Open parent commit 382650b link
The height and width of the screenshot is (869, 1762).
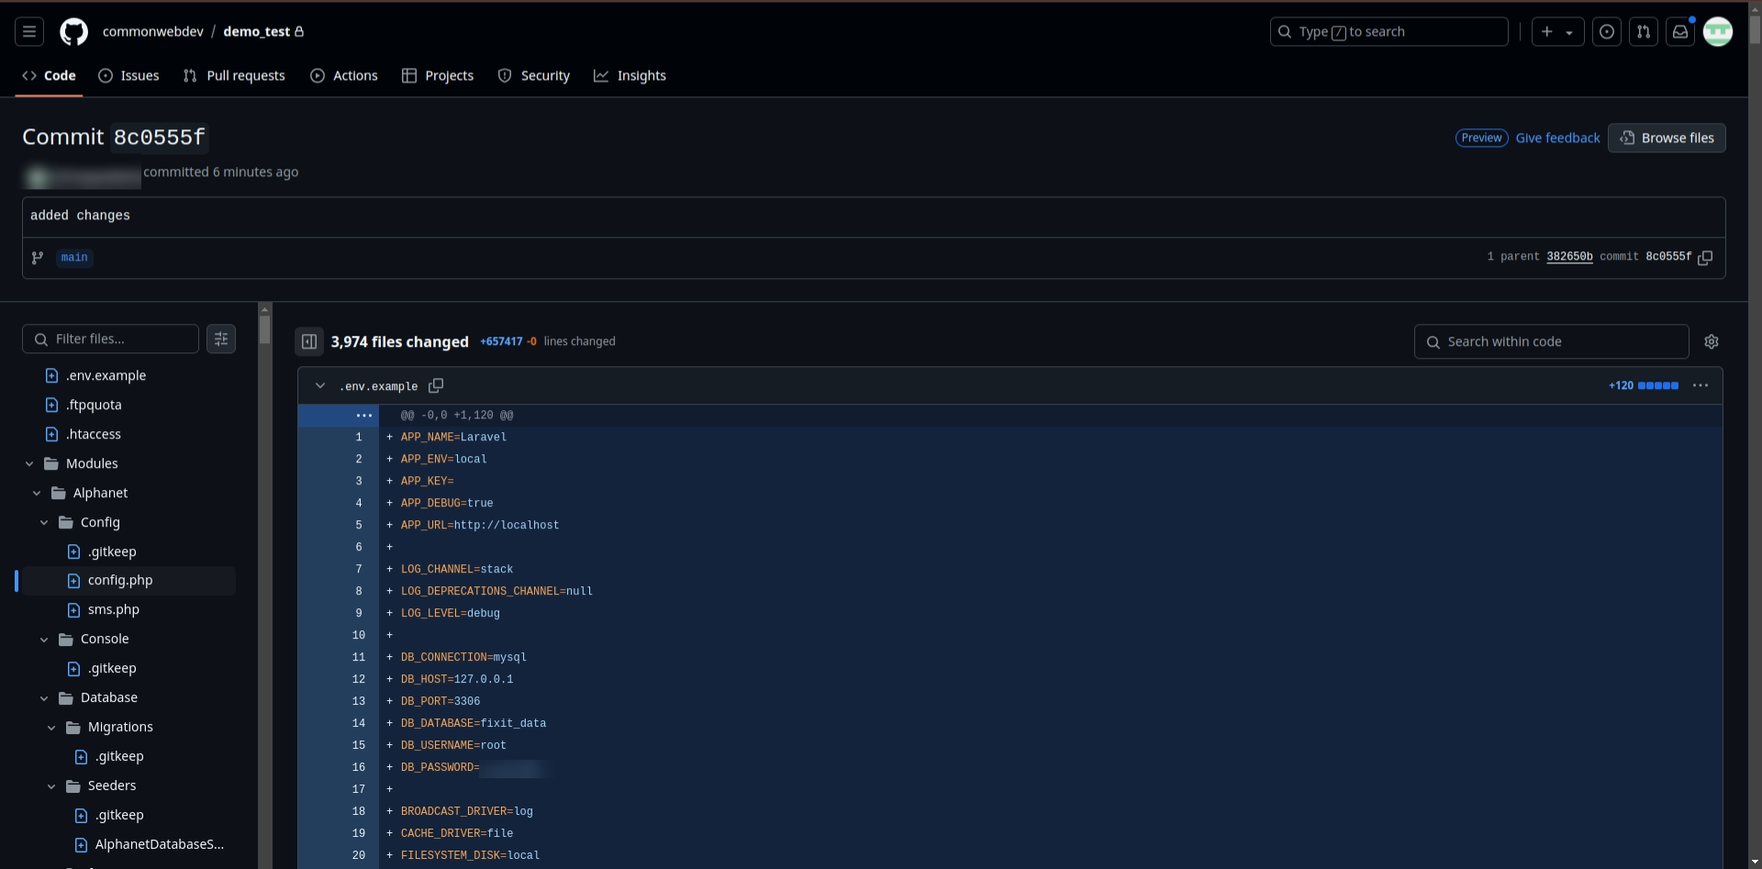coord(1569,257)
